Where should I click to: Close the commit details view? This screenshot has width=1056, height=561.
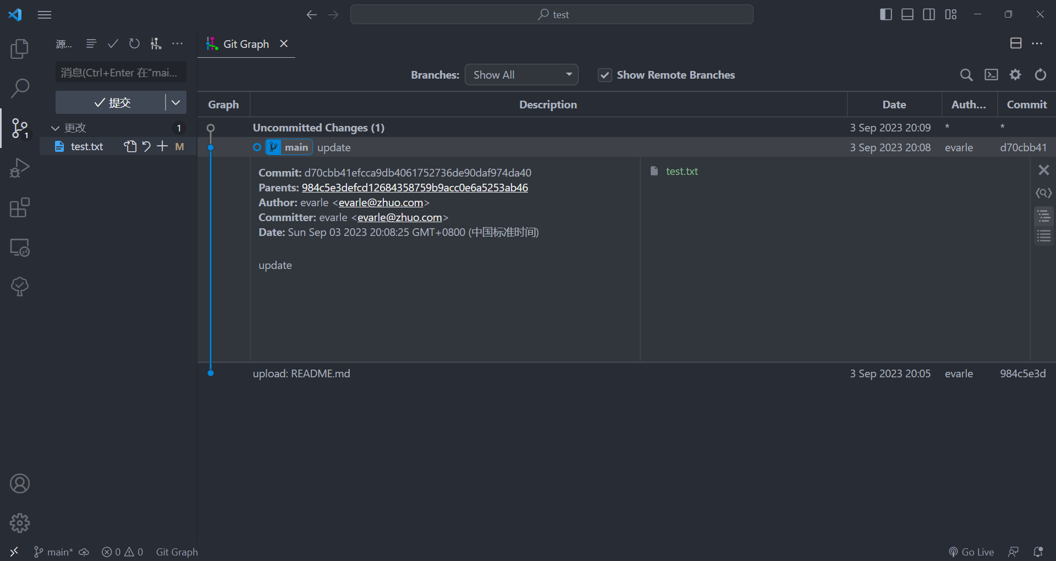1043,170
